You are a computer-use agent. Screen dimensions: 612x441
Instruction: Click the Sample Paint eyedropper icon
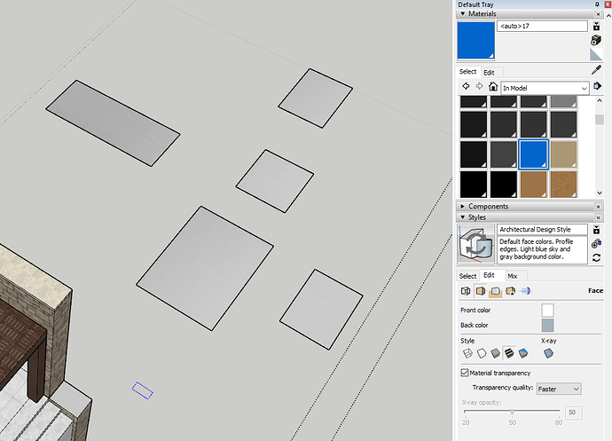click(x=596, y=70)
